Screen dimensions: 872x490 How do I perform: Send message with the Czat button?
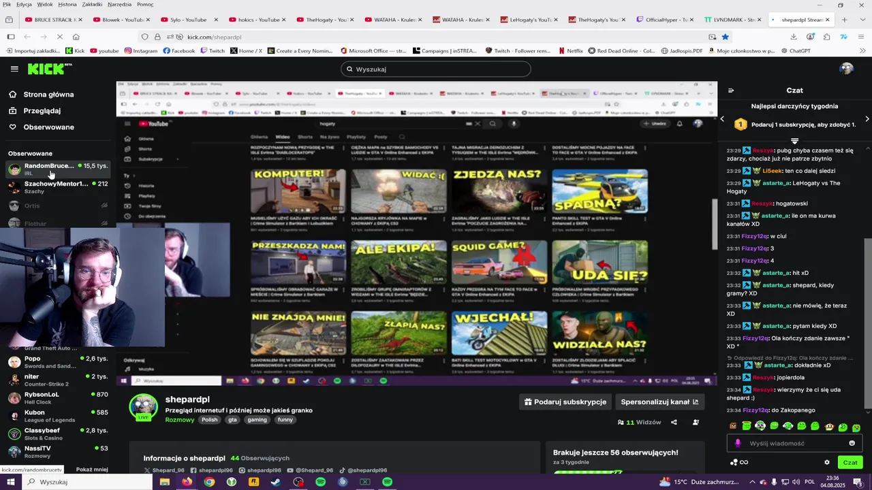(x=850, y=462)
